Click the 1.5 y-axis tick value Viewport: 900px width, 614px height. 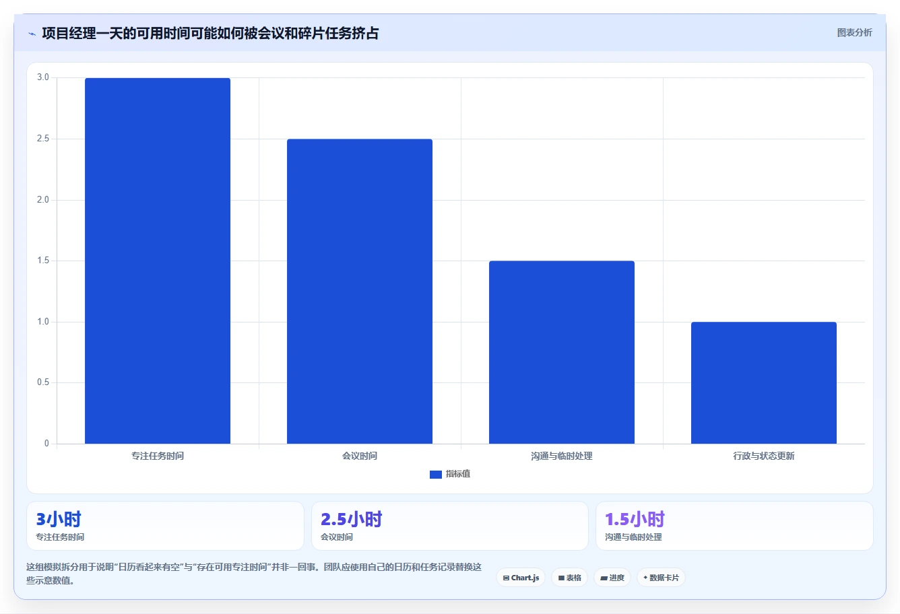coord(43,261)
